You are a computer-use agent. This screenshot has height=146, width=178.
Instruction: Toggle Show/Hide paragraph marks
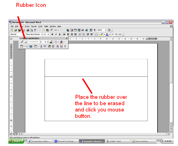[x=95, y=30]
